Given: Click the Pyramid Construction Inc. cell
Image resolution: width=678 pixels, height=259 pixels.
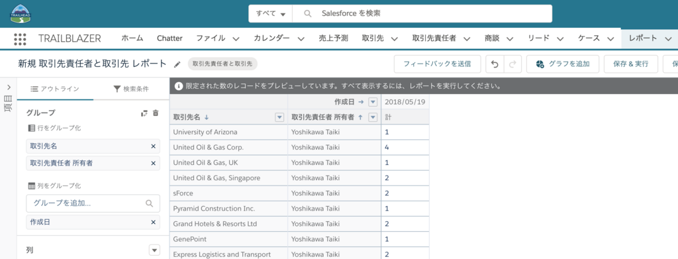Looking at the screenshot, I should 228,209.
